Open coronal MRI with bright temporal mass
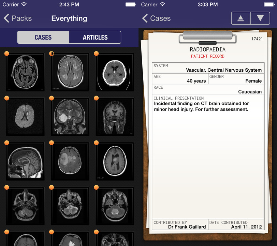 pos(70,117)
